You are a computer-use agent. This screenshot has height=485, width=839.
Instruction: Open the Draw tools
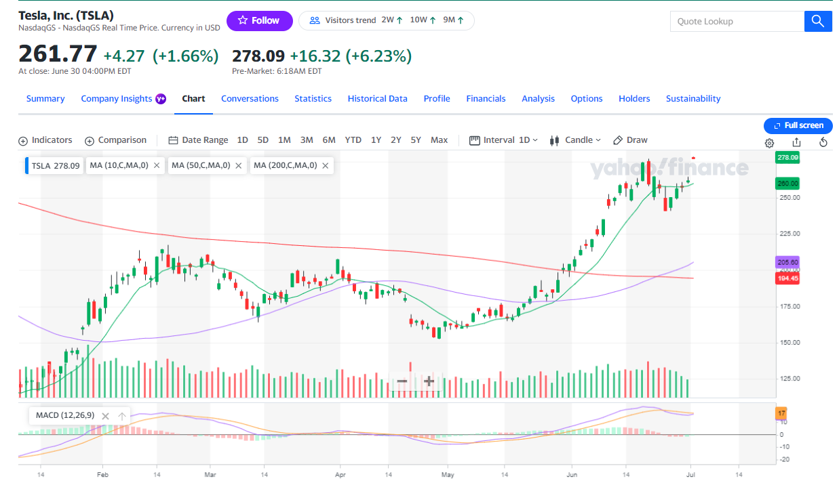[x=630, y=140]
